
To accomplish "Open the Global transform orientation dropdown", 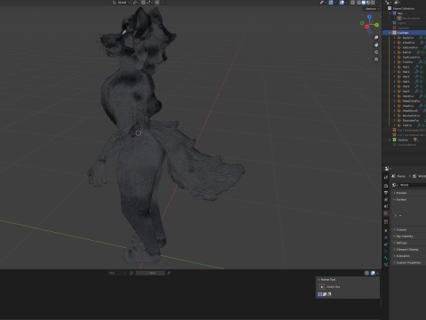I will click(x=122, y=3).
